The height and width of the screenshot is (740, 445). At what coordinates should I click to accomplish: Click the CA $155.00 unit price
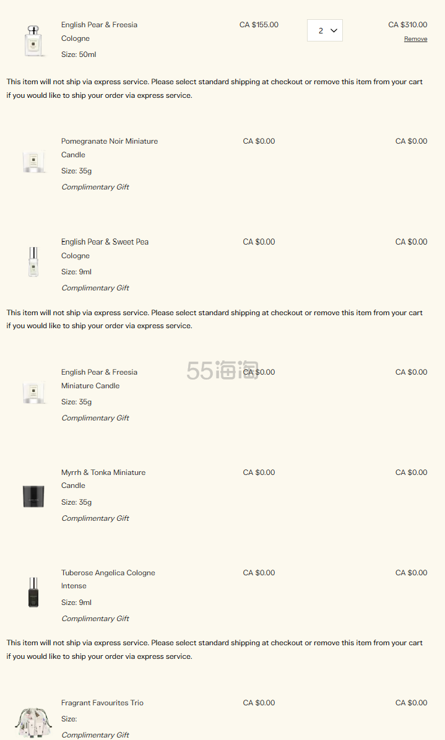click(259, 25)
